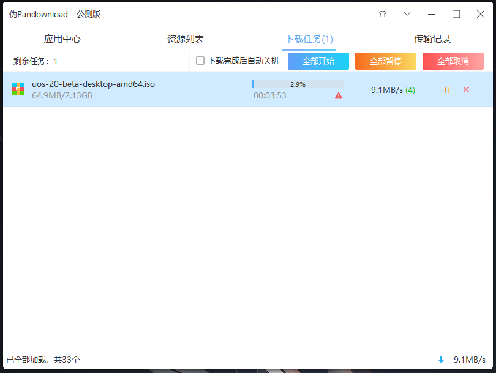Pause the uos iso download

coord(447,90)
